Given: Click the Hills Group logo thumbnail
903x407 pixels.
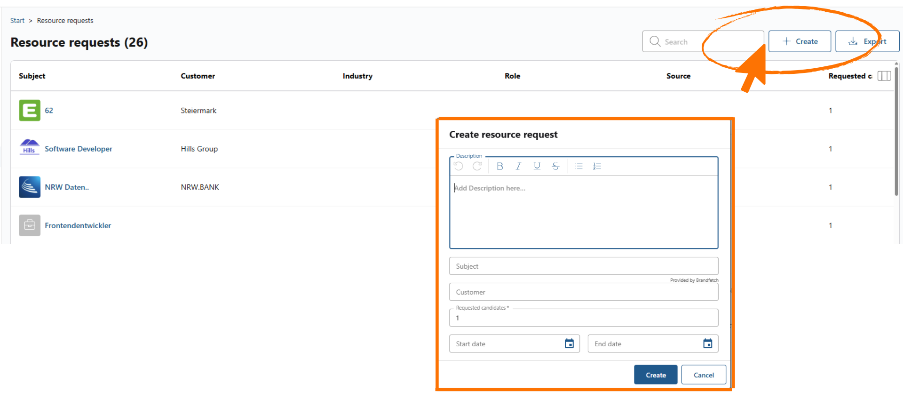Looking at the screenshot, I should 30,148.
